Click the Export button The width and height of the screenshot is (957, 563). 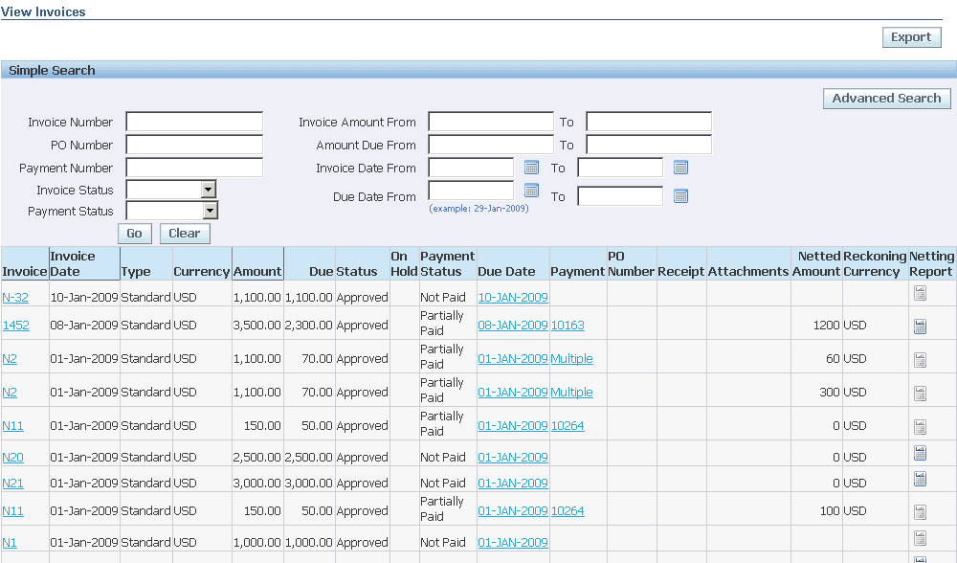click(911, 37)
